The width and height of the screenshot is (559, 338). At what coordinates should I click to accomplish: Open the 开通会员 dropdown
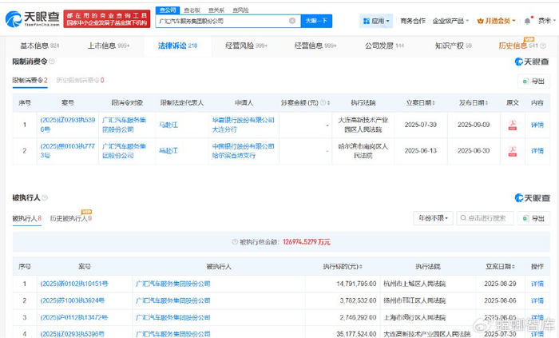(496, 21)
